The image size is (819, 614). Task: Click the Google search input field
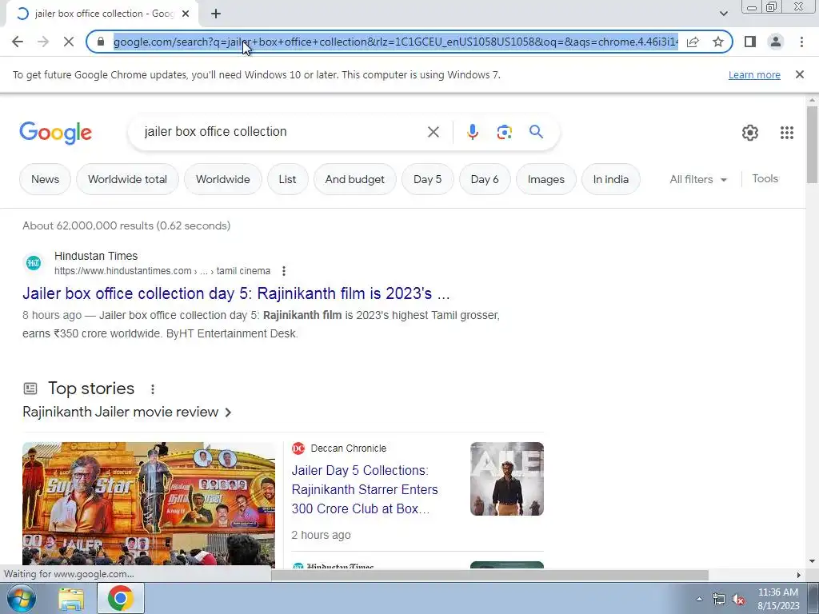[282, 132]
